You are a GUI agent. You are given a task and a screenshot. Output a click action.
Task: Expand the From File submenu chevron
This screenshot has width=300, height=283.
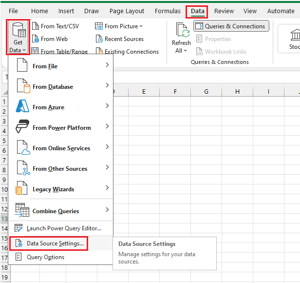click(x=107, y=65)
